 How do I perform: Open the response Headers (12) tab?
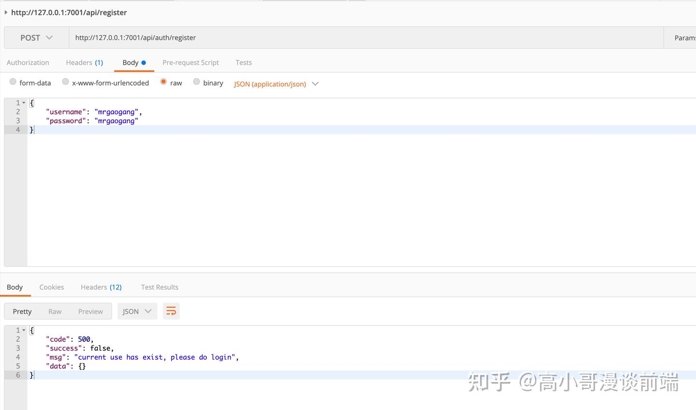point(101,287)
